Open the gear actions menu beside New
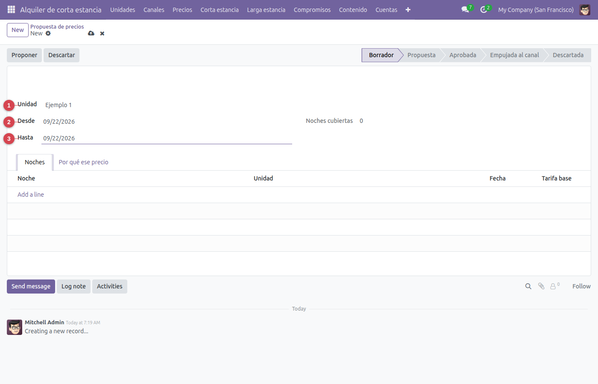598x384 pixels. (48, 33)
